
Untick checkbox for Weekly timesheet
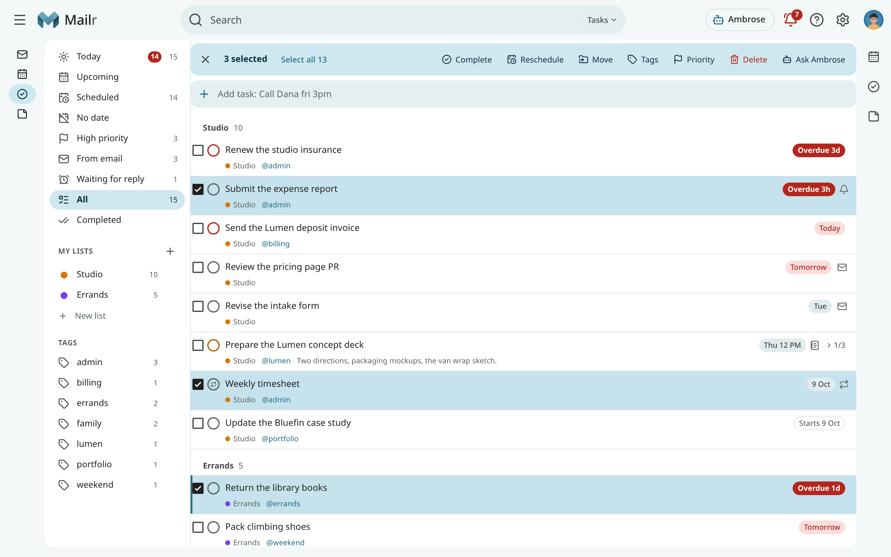(x=198, y=384)
